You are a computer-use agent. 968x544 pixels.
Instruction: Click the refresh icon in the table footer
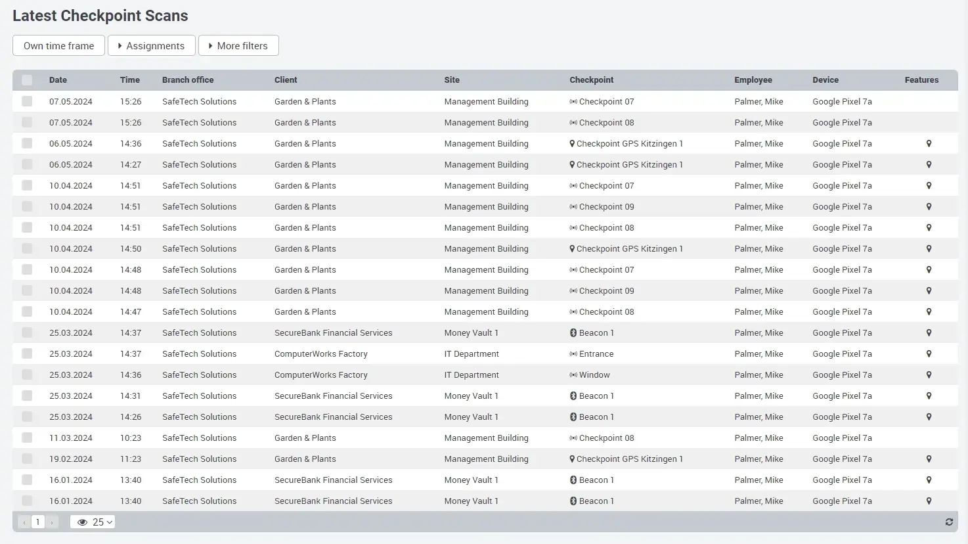(949, 522)
